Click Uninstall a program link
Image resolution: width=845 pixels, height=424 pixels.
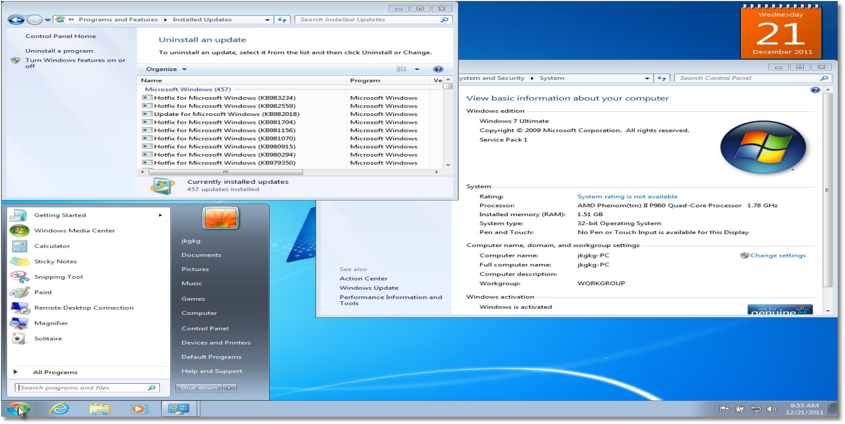(59, 51)
